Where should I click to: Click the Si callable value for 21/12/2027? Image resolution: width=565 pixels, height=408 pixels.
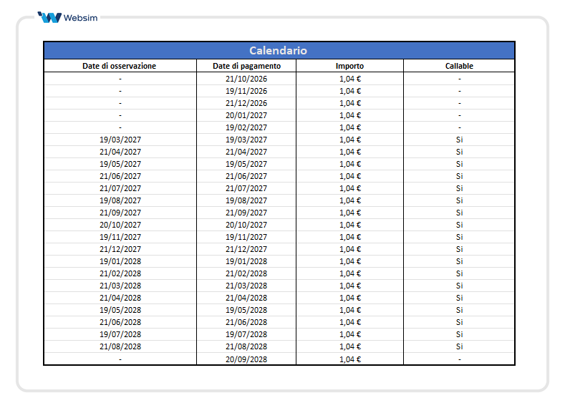(460, 249)
